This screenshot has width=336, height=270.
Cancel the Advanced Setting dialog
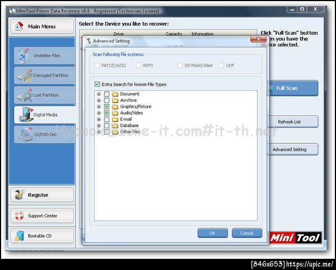click(x=247, y=233)
